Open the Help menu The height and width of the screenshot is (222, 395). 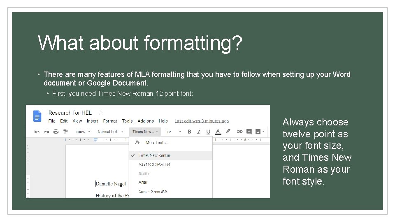[x=163, y=121]
